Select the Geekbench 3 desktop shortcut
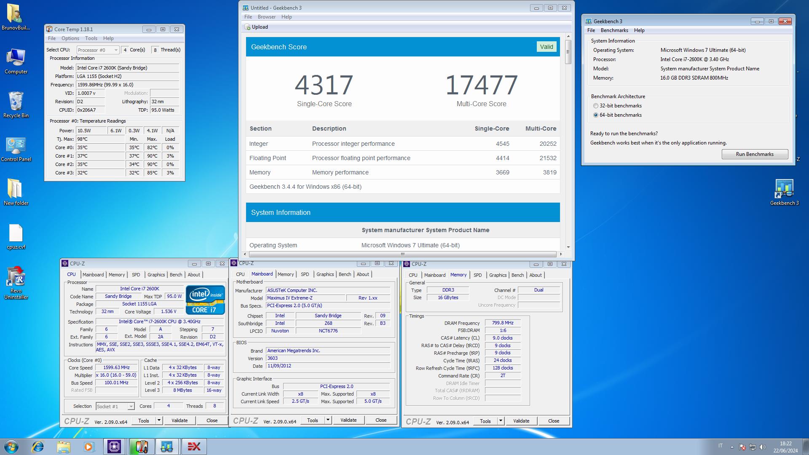Screen dimensions: 809x455 784,193
